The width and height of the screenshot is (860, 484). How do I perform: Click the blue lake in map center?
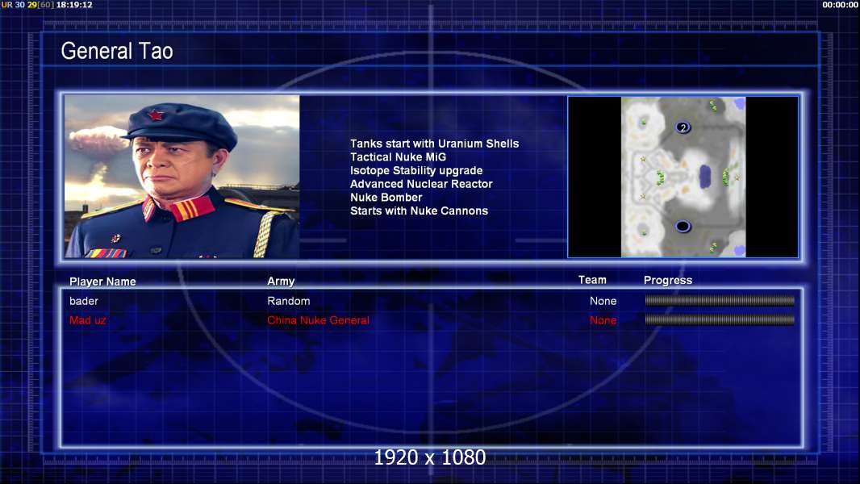coord(705,177)
